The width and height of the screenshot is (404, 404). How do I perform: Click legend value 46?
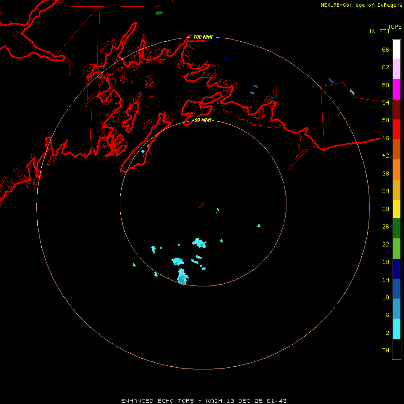pos(386,138)
